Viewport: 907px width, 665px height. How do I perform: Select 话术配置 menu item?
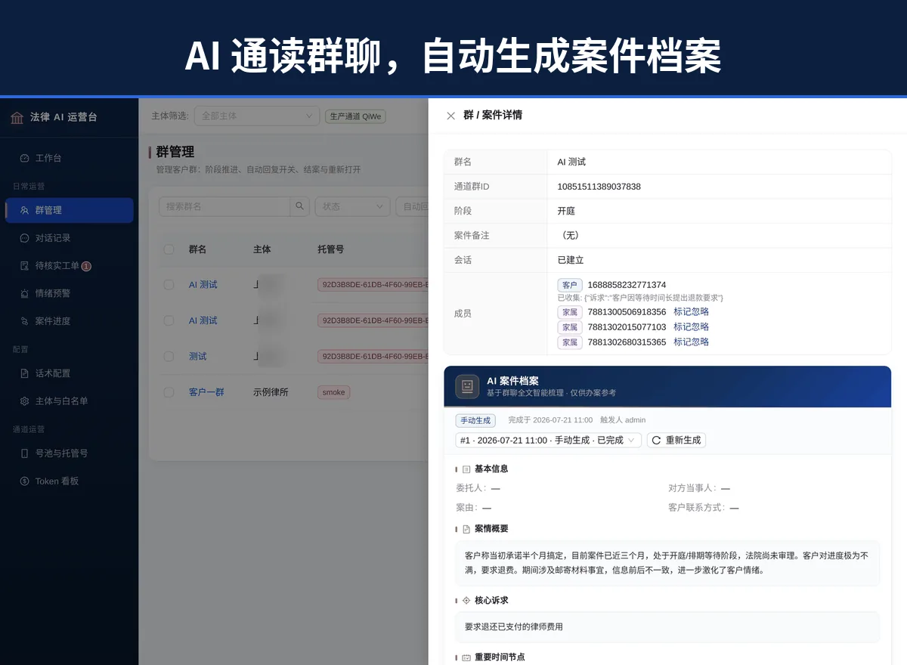point(68,373)
